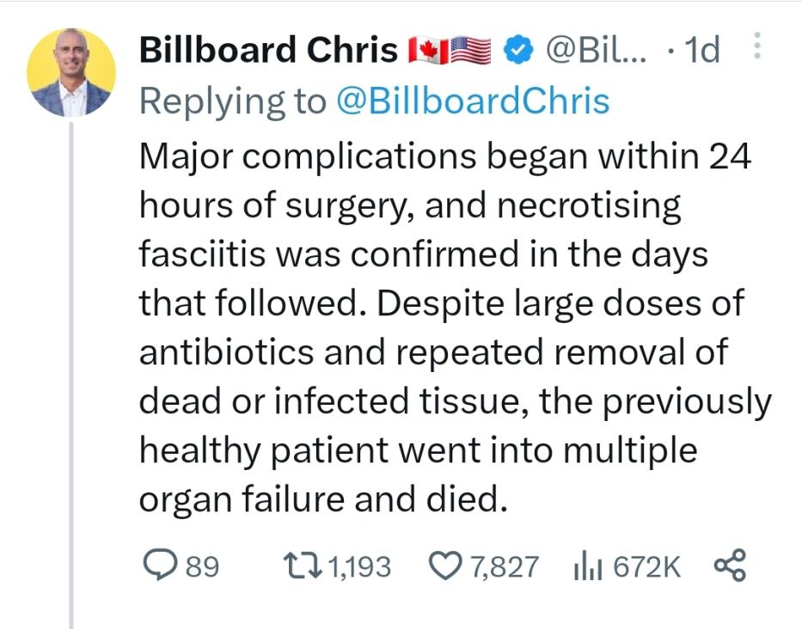The width and height of the screenshot is (802, 629).
Task: Click the "Billboard Chris" display name
Action: 268,52
